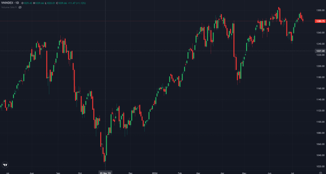Click the TradingView logo icon
Viewport: 326px width, 174px height.
[5, 165]
